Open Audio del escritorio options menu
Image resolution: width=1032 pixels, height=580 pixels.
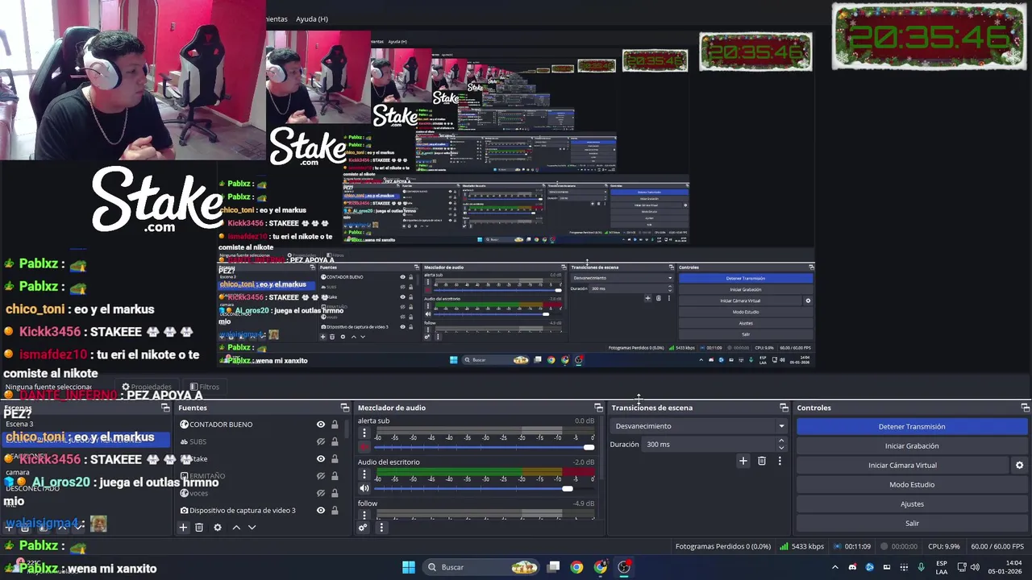(364, 474)
